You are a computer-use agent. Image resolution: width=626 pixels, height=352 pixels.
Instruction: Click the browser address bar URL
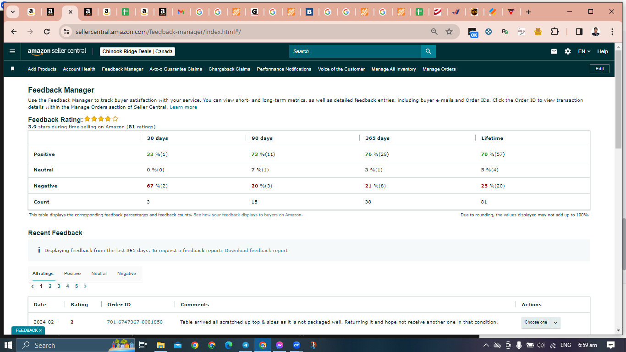pos(158,32)
